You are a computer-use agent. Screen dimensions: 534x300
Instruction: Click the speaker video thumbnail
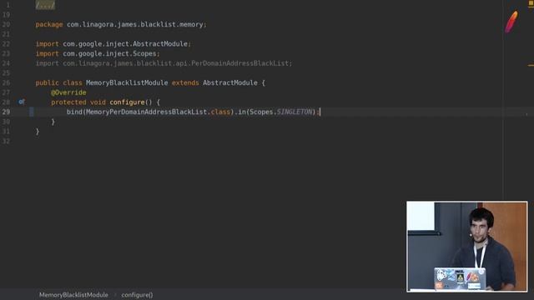pyautogui.click(x=467, y=247)
